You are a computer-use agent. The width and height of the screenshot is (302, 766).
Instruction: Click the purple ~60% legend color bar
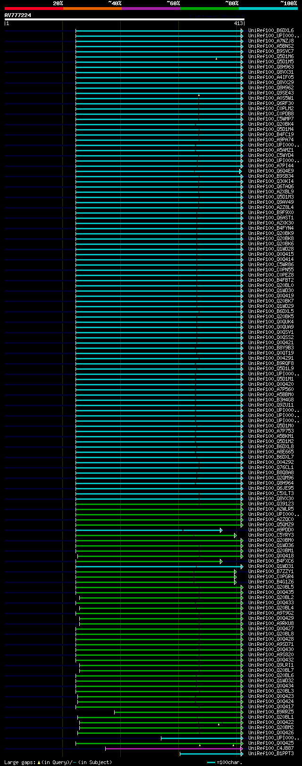(151, 9)
